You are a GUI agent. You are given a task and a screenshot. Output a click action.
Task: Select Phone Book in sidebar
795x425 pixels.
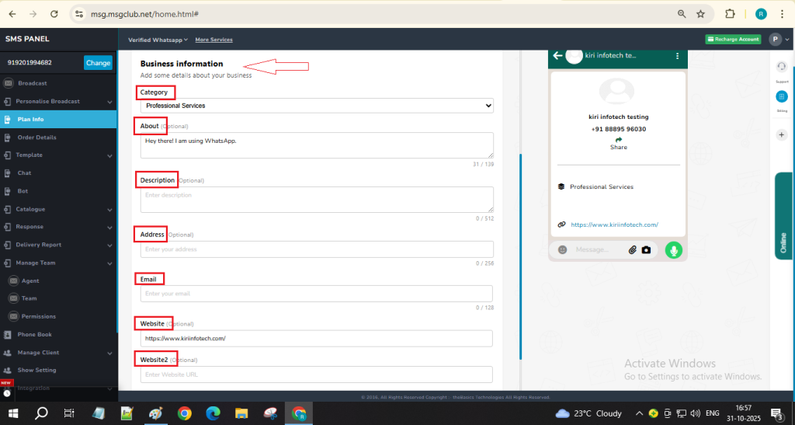[34, 334]
